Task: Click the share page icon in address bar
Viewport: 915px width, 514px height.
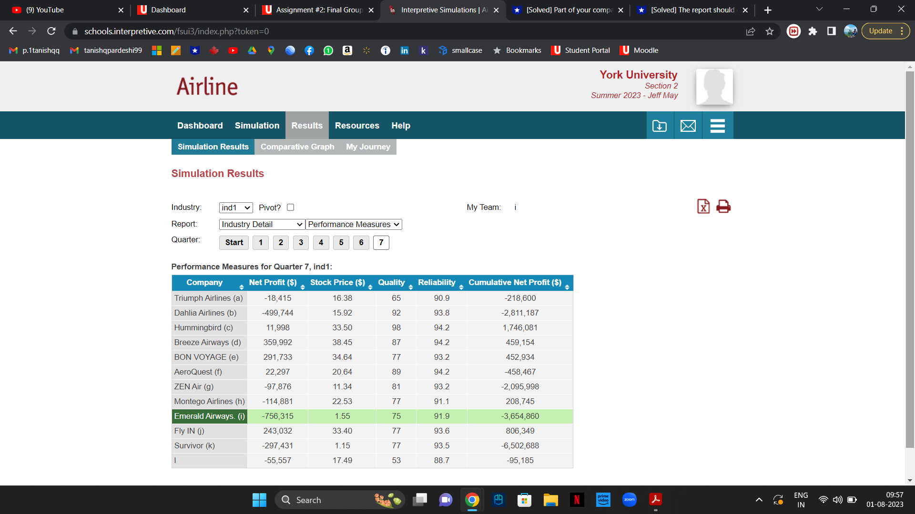Action: coord(751,31)
